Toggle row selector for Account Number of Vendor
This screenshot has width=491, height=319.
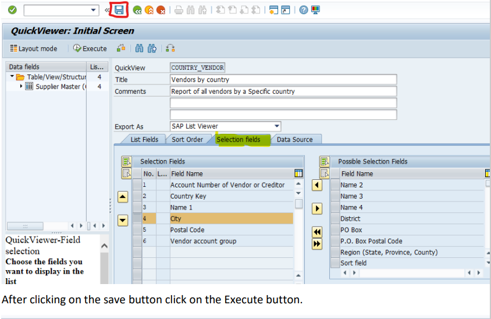(137, 185)
